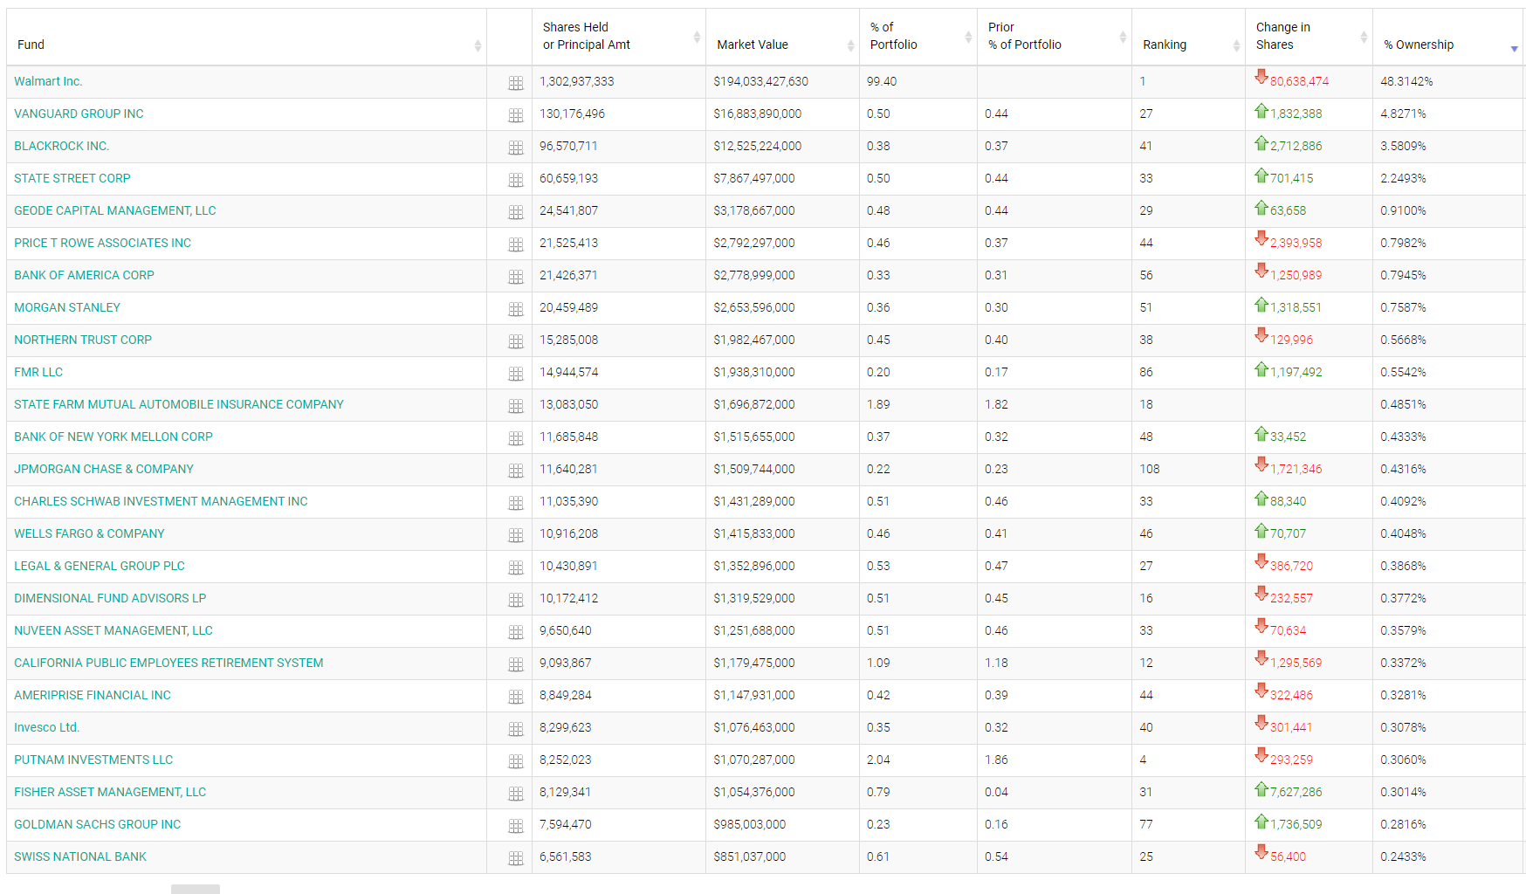Open grid icon in BANK OF NEW YORK MELLON row

515,438
